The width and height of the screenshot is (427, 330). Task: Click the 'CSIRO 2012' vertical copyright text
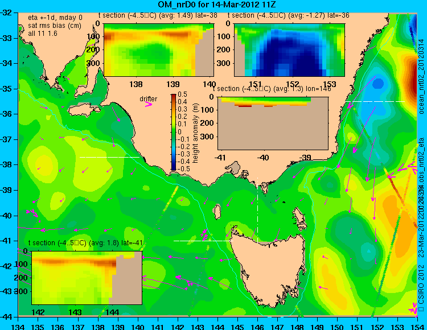point(421,285)
